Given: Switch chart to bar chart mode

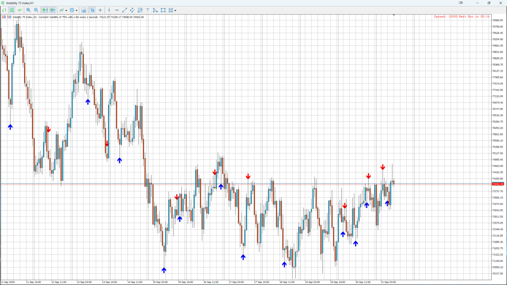Looking at the screenshot, I should coord(4,10).
